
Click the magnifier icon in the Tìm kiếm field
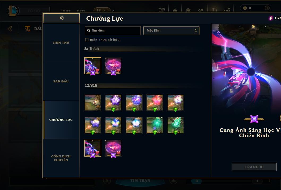[88, 30]
